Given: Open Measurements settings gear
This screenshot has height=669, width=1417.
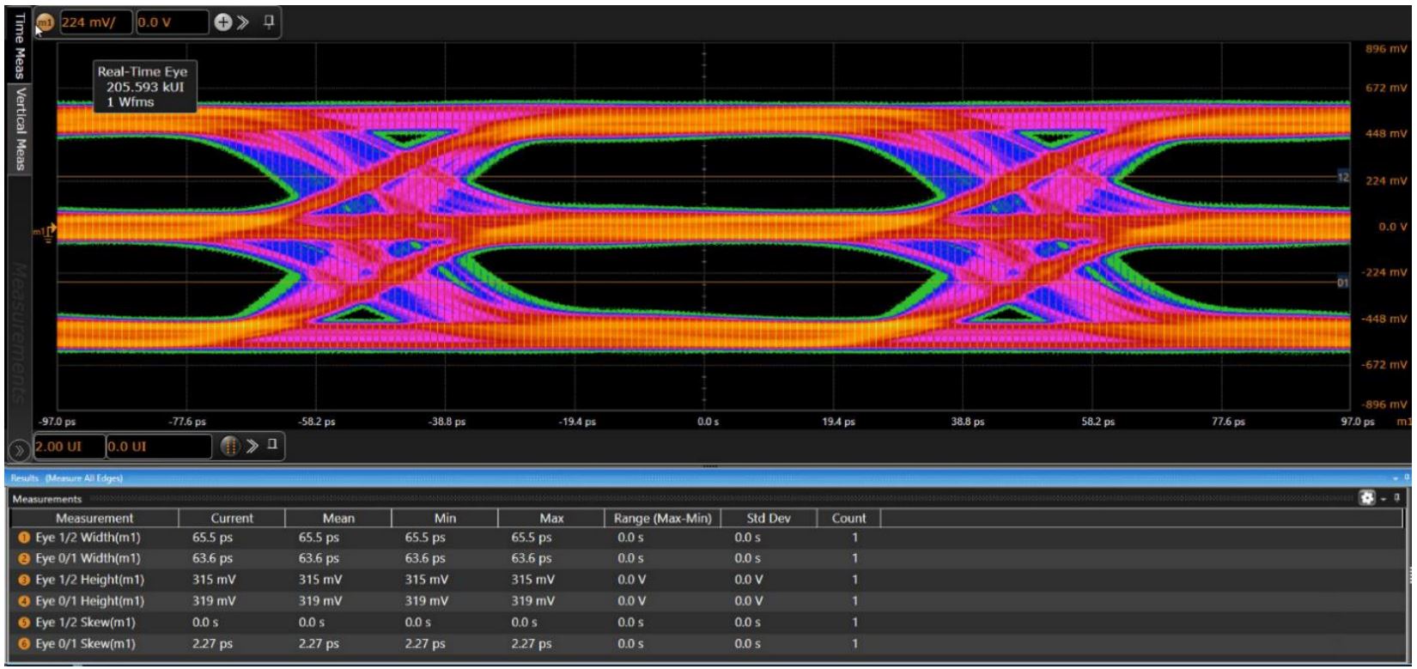Looking at the screenshot, I should [1367, 498].
